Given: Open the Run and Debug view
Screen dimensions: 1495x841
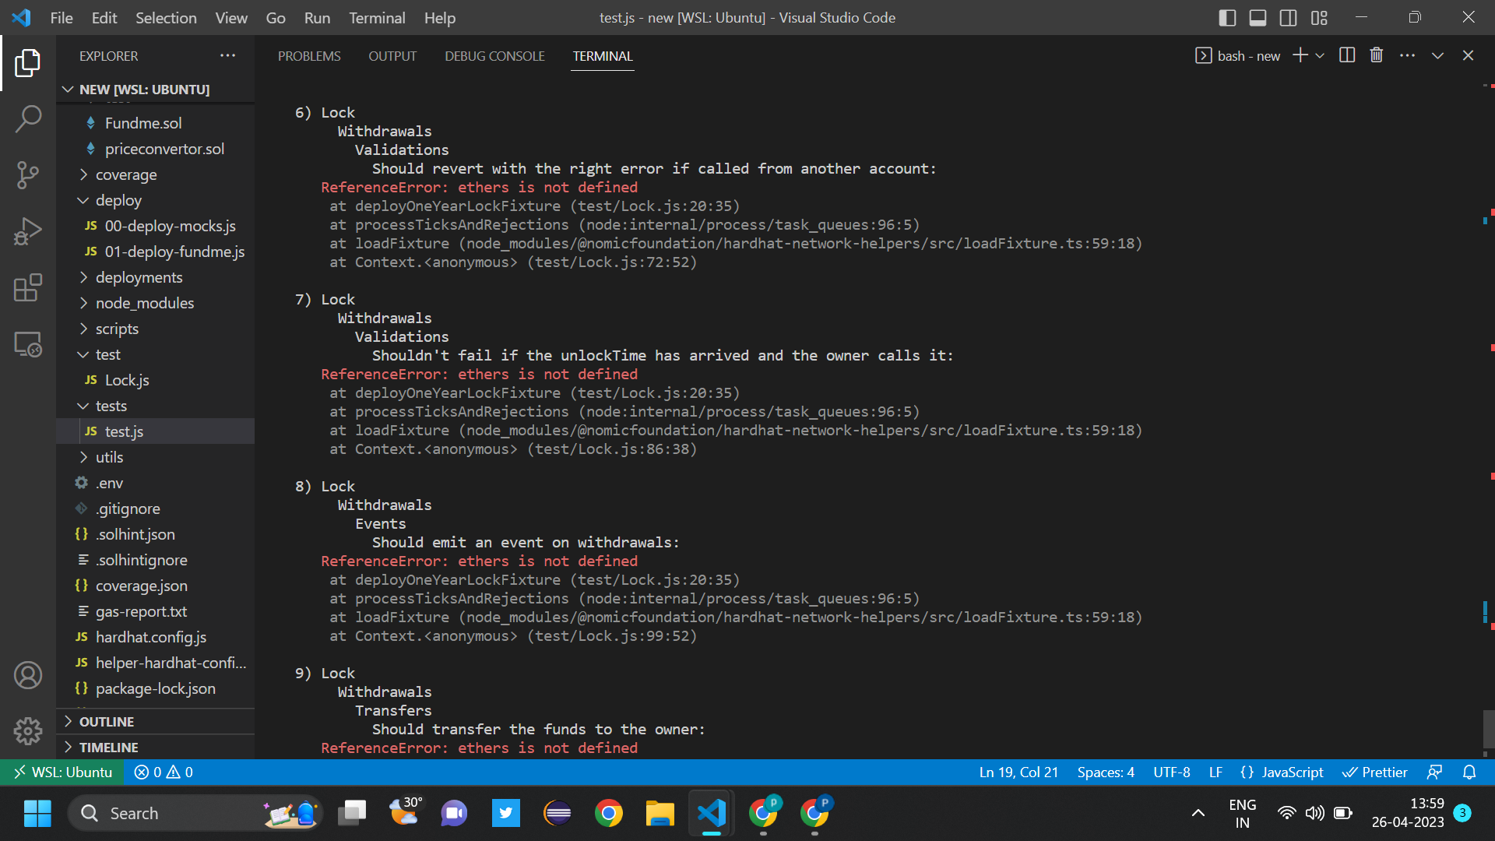Looking at the screenshot, I should (28, 231).
